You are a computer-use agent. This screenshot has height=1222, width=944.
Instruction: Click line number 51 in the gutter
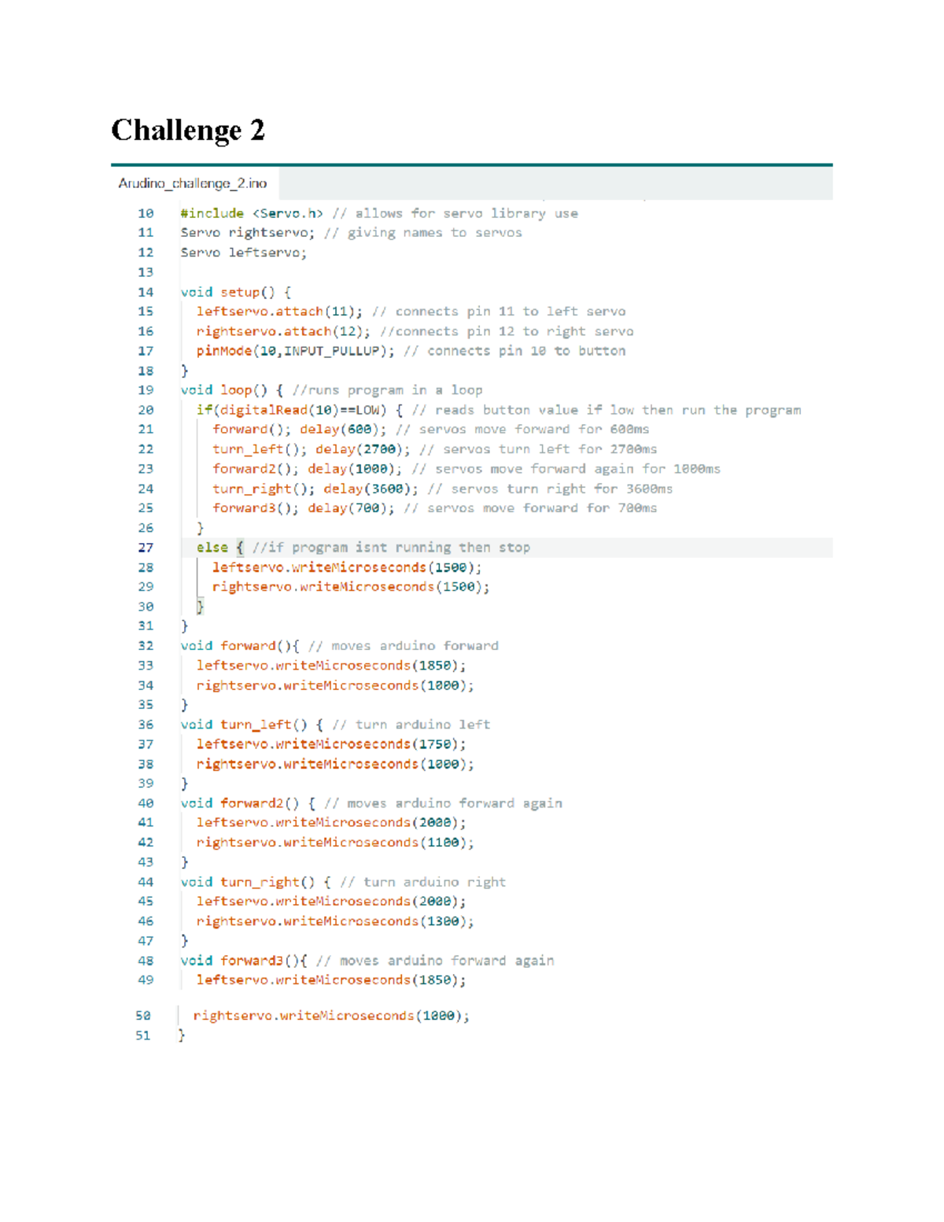(x=142, y=1036)
